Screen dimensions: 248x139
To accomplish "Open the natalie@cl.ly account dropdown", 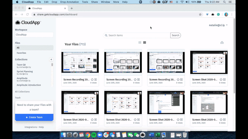I will pos(218,25).
